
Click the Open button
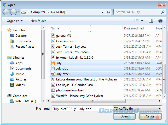pos(124,116)
